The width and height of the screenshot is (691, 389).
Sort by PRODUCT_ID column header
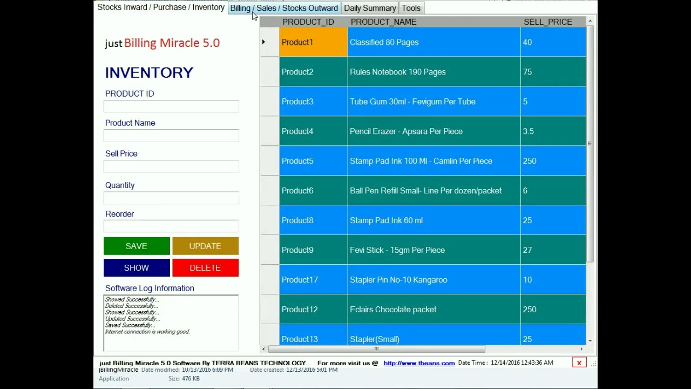313,22
